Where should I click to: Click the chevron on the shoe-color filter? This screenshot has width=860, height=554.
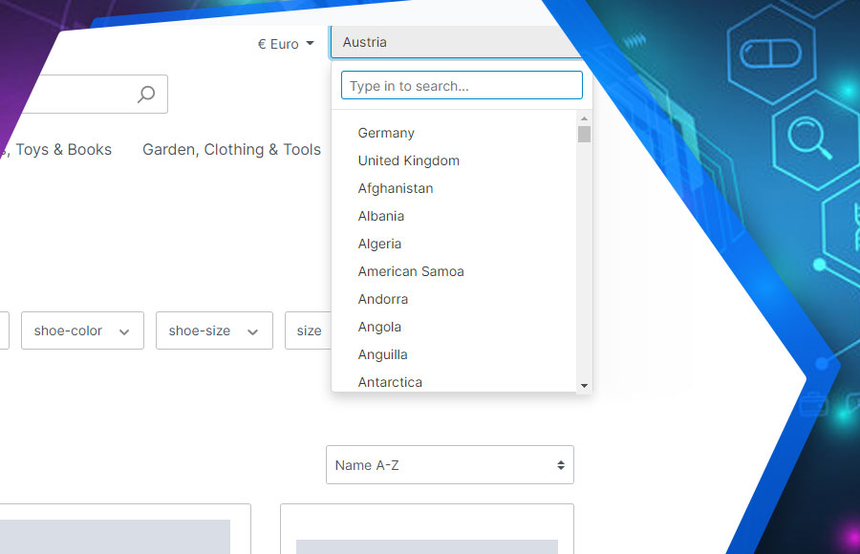[x=124, y=330]
